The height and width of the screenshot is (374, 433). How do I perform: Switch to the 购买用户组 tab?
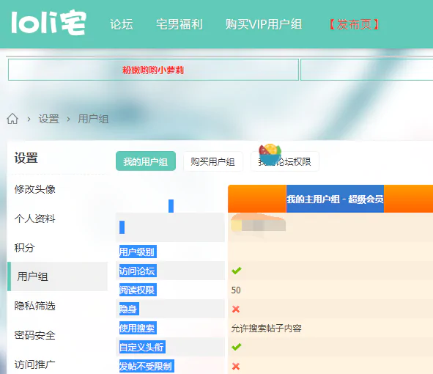tap(213, 161)
